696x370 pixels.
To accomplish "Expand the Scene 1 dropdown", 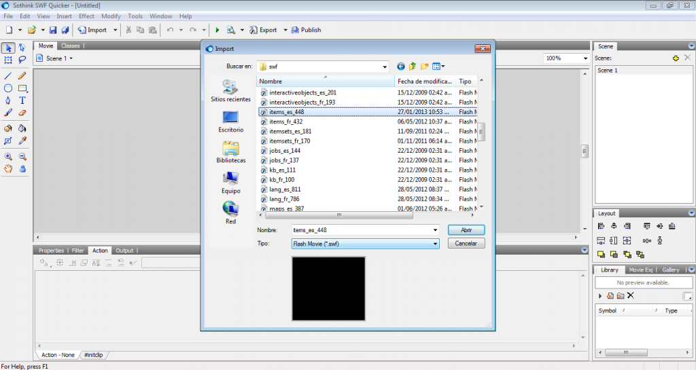I will 71,58.
